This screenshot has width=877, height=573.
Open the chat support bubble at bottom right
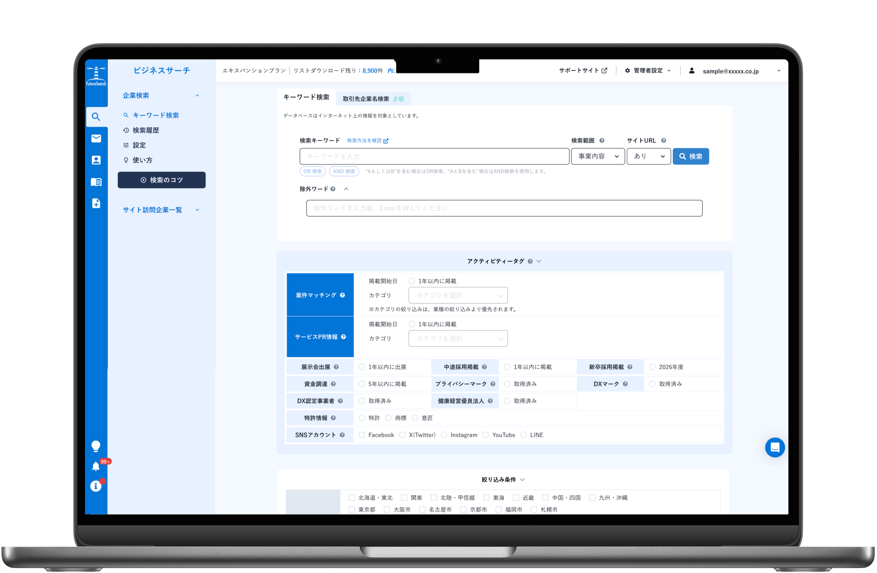click(x=774, y=447)
